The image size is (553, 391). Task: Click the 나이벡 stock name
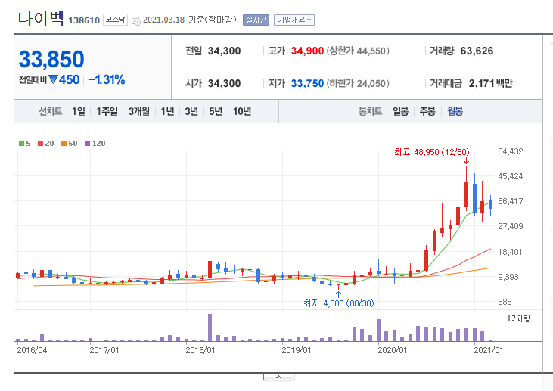(41, 18)
